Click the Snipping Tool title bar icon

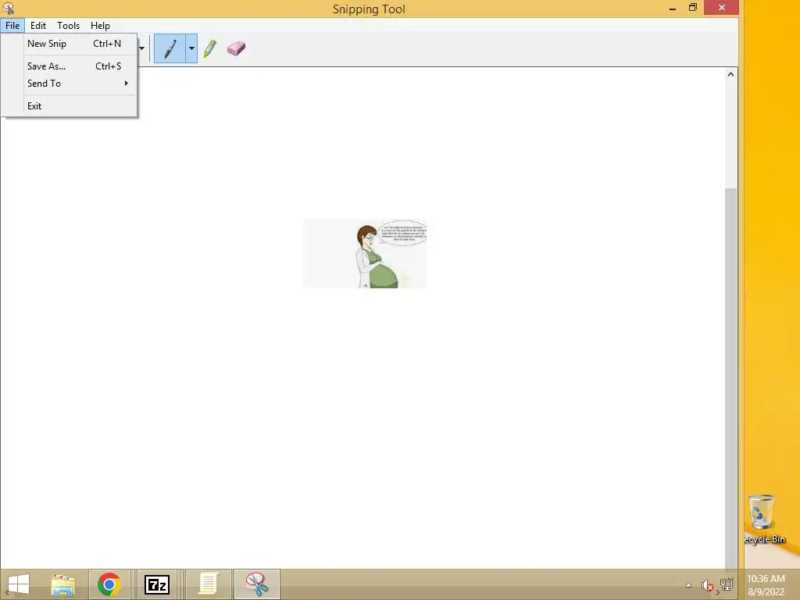8,8
